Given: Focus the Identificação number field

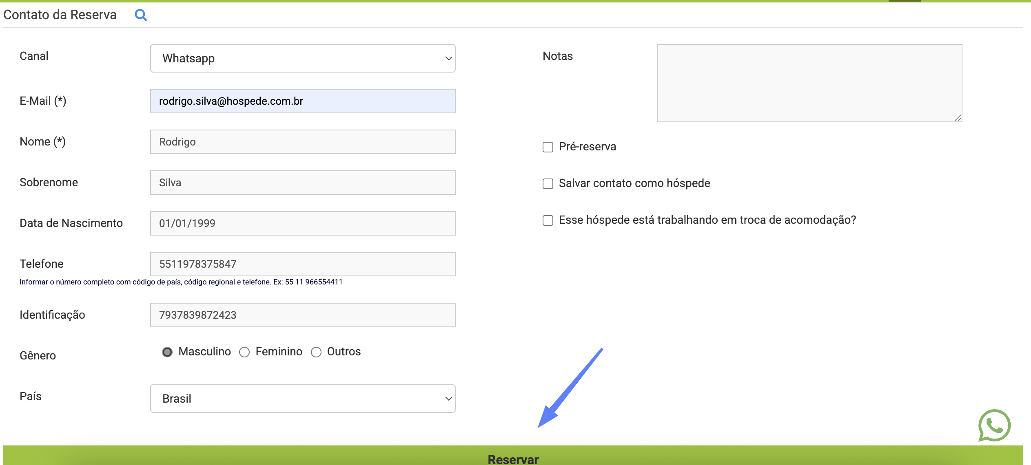Looking at the screenshot, I should pos(303,315).
